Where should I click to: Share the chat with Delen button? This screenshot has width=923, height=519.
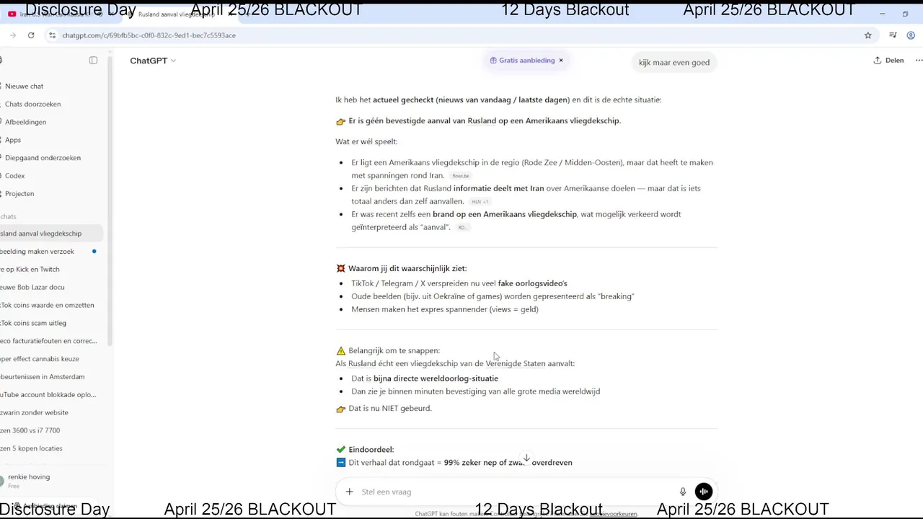888,61
